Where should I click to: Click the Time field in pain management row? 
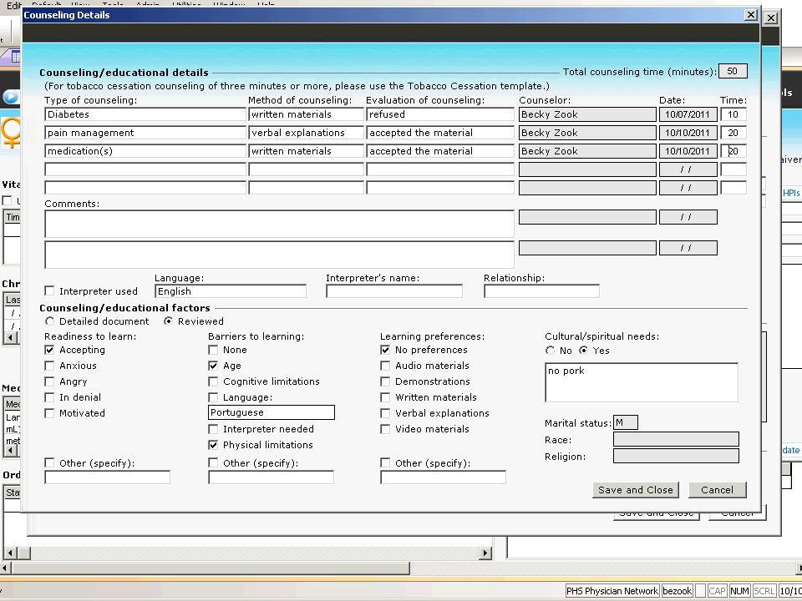click(733, 133)
